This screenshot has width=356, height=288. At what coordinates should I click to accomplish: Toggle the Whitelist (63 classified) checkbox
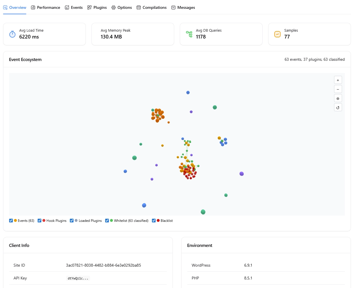[107, 220]
